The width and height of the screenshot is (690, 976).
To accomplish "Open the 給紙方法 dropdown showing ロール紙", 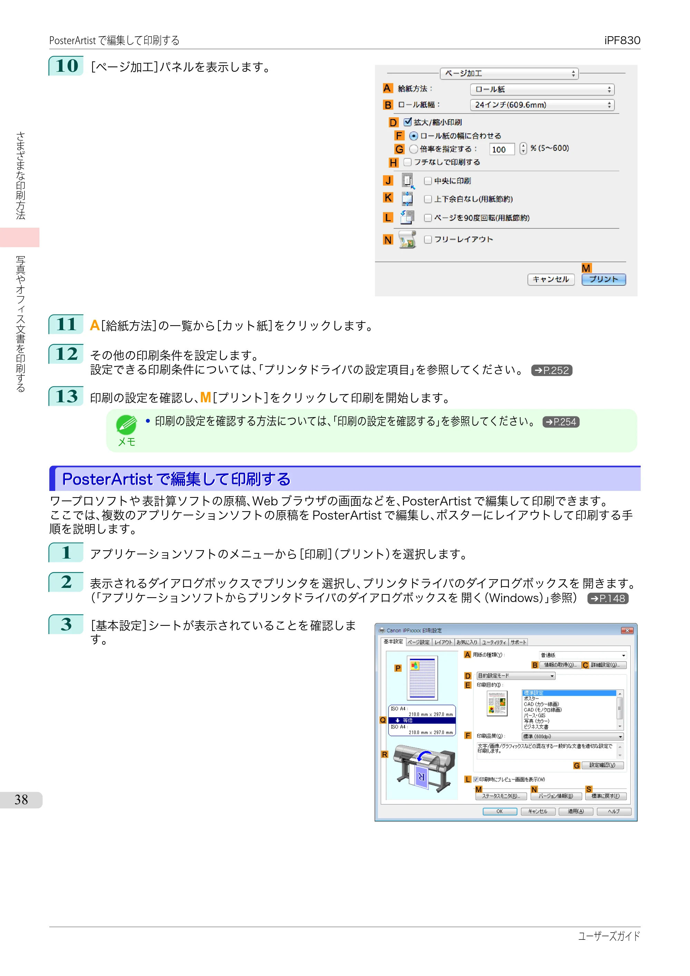I will pos(542,89).
